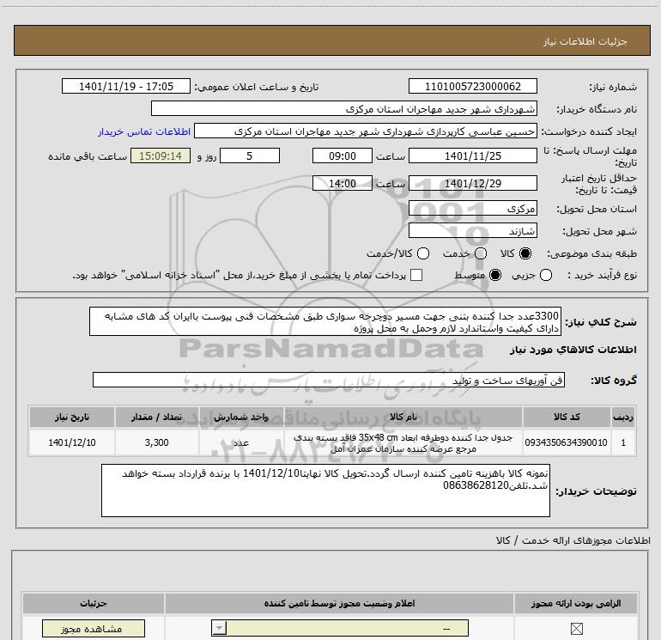The width and height of the screenshot is (661, 640).
Task: Click the تعداد / مقدار column header
Action: pos(156,417)
